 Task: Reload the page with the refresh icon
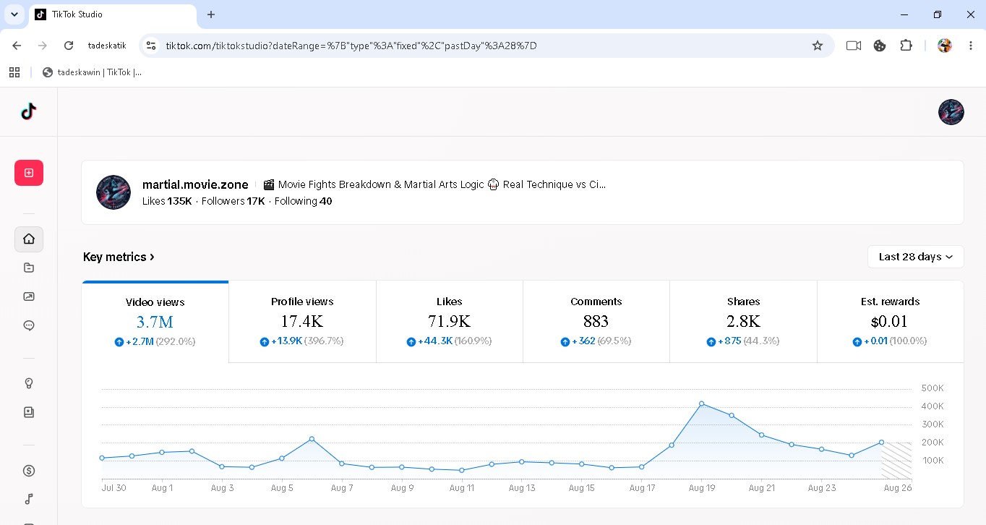[69, 46]
